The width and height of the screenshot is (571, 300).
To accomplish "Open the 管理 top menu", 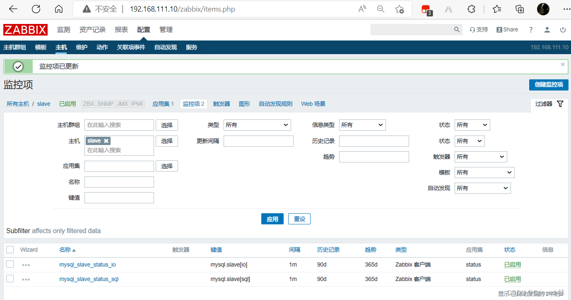I will point(166,30).
